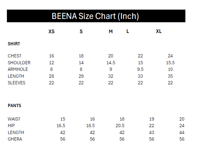Select the S size column header
Viewport: 200px width, 156px height.
click(81, 32)
